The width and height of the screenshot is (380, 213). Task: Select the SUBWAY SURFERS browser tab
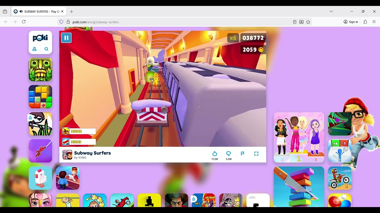pos(39,12)
